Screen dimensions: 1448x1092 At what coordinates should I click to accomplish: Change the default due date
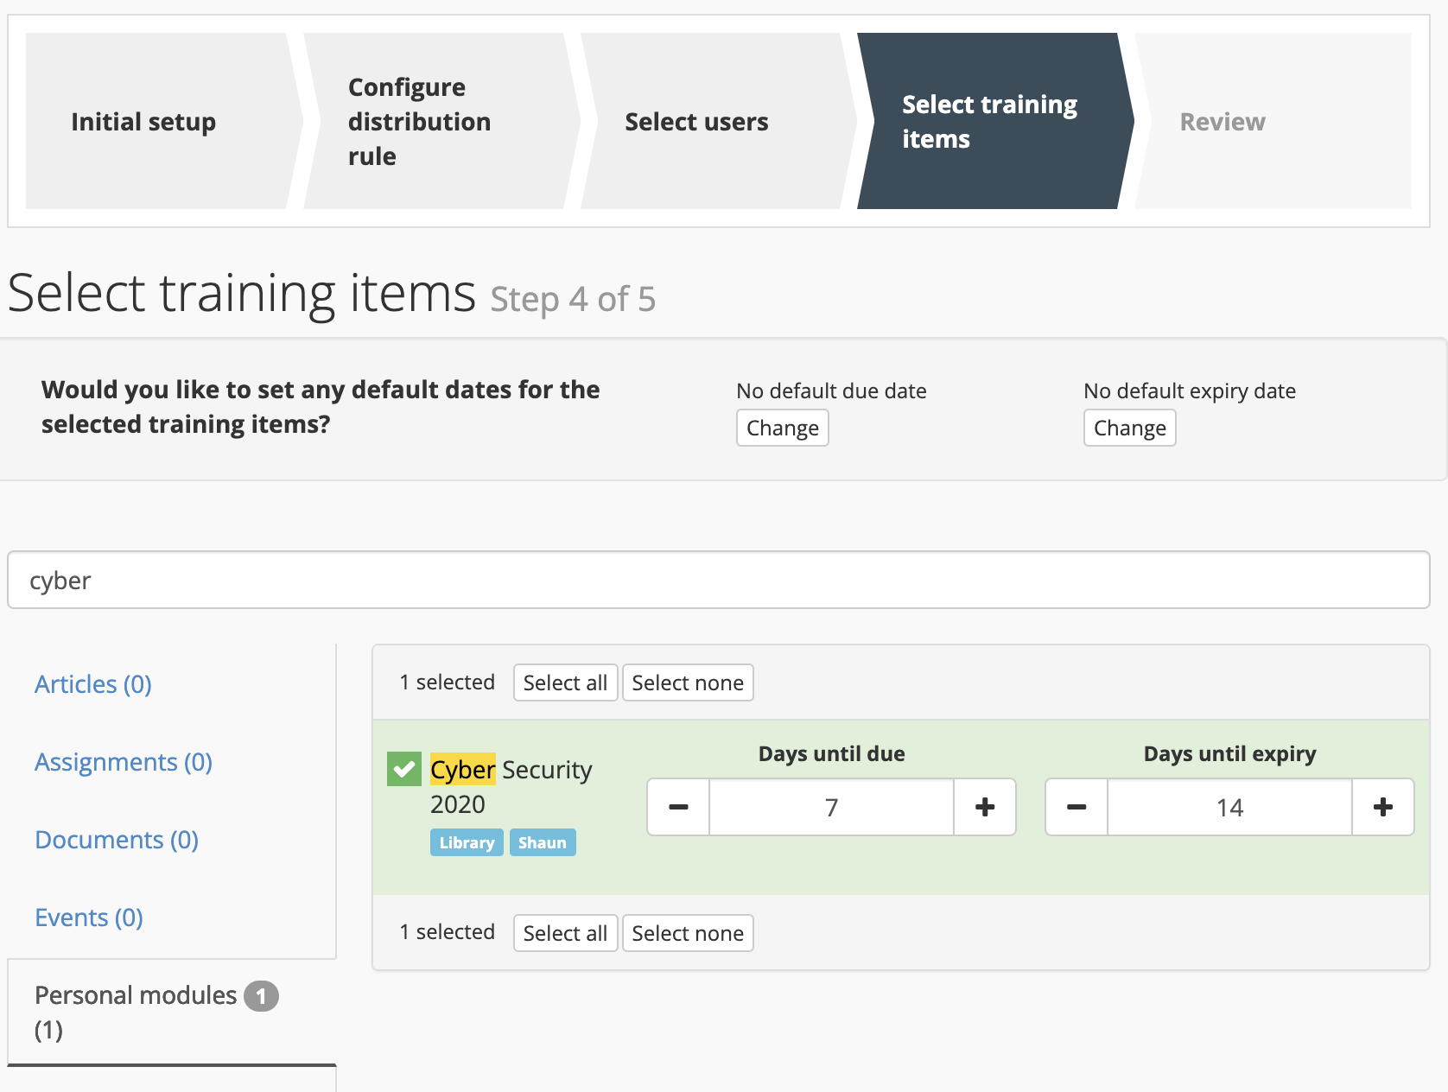tap(782, 428)
